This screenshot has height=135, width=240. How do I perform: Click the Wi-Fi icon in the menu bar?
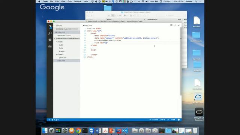(x=143, y=1)
